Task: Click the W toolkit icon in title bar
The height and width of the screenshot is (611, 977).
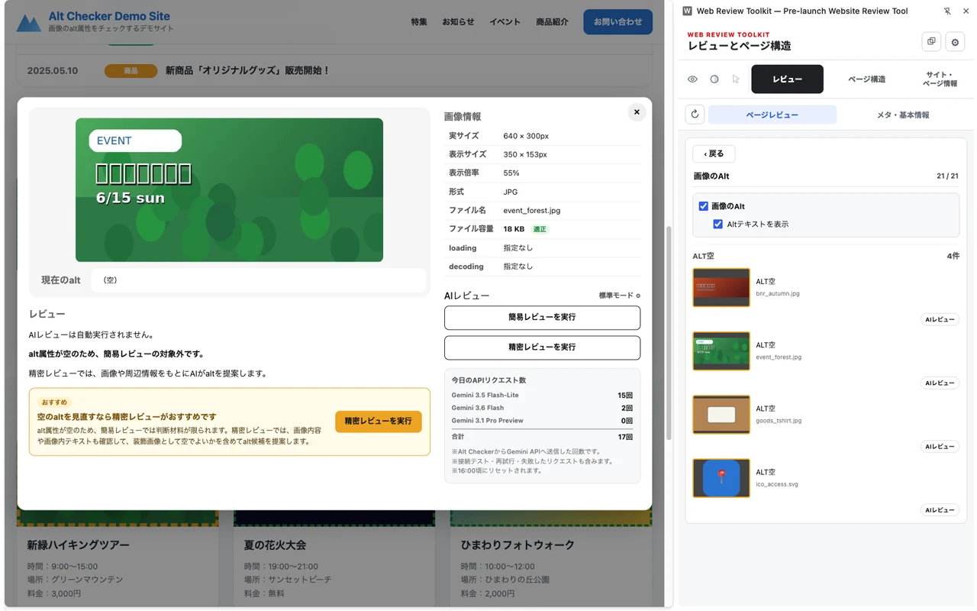Action: tap(687, 11)
